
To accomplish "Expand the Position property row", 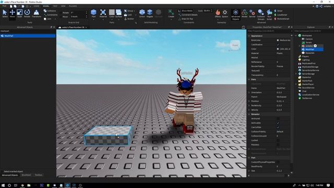I will [x=249, y=101].
